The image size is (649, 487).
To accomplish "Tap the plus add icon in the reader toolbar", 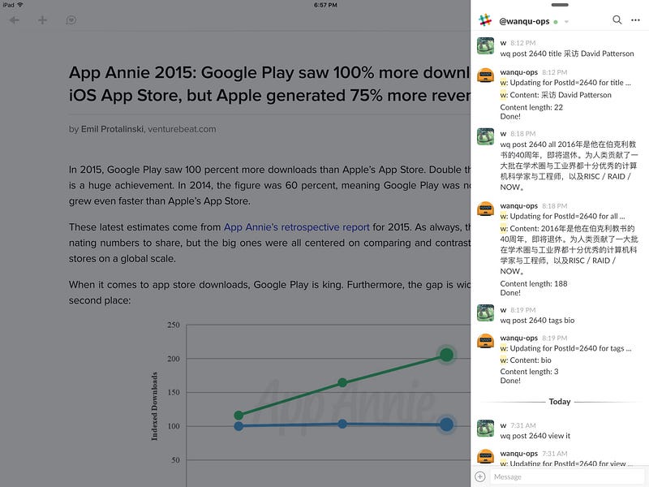I will 42,19.
